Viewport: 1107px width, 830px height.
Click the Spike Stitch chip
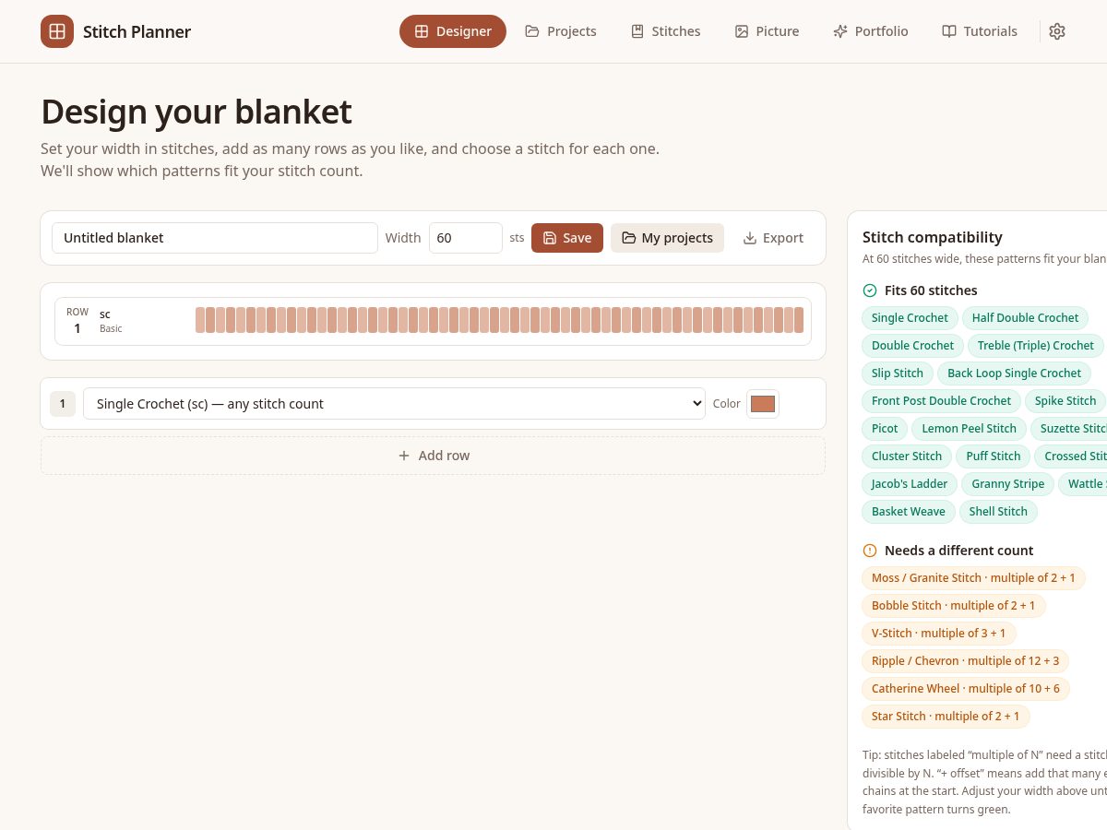point(1065,401)
